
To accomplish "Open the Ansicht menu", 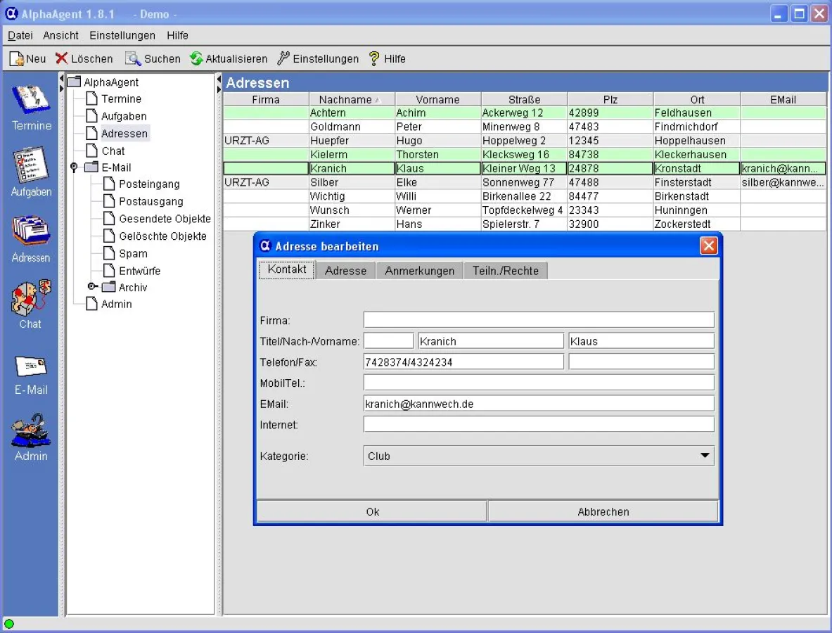I will click(60, 35).
